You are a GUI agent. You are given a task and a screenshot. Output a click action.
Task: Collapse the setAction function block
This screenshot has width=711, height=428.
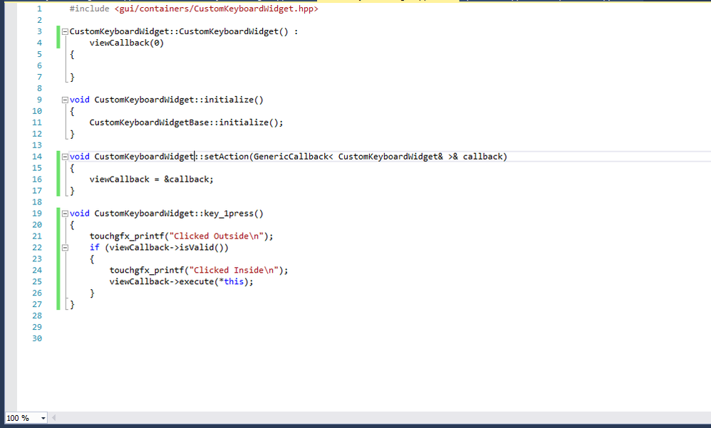[65, 157]
